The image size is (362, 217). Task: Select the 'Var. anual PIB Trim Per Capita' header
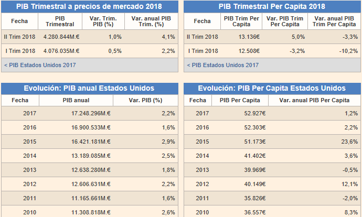coord(334,21)
